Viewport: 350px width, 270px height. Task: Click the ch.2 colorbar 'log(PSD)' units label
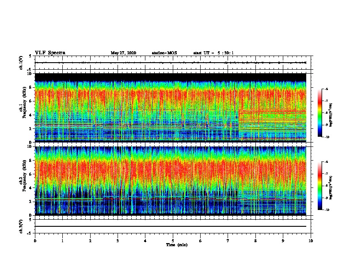click(331, 187)
